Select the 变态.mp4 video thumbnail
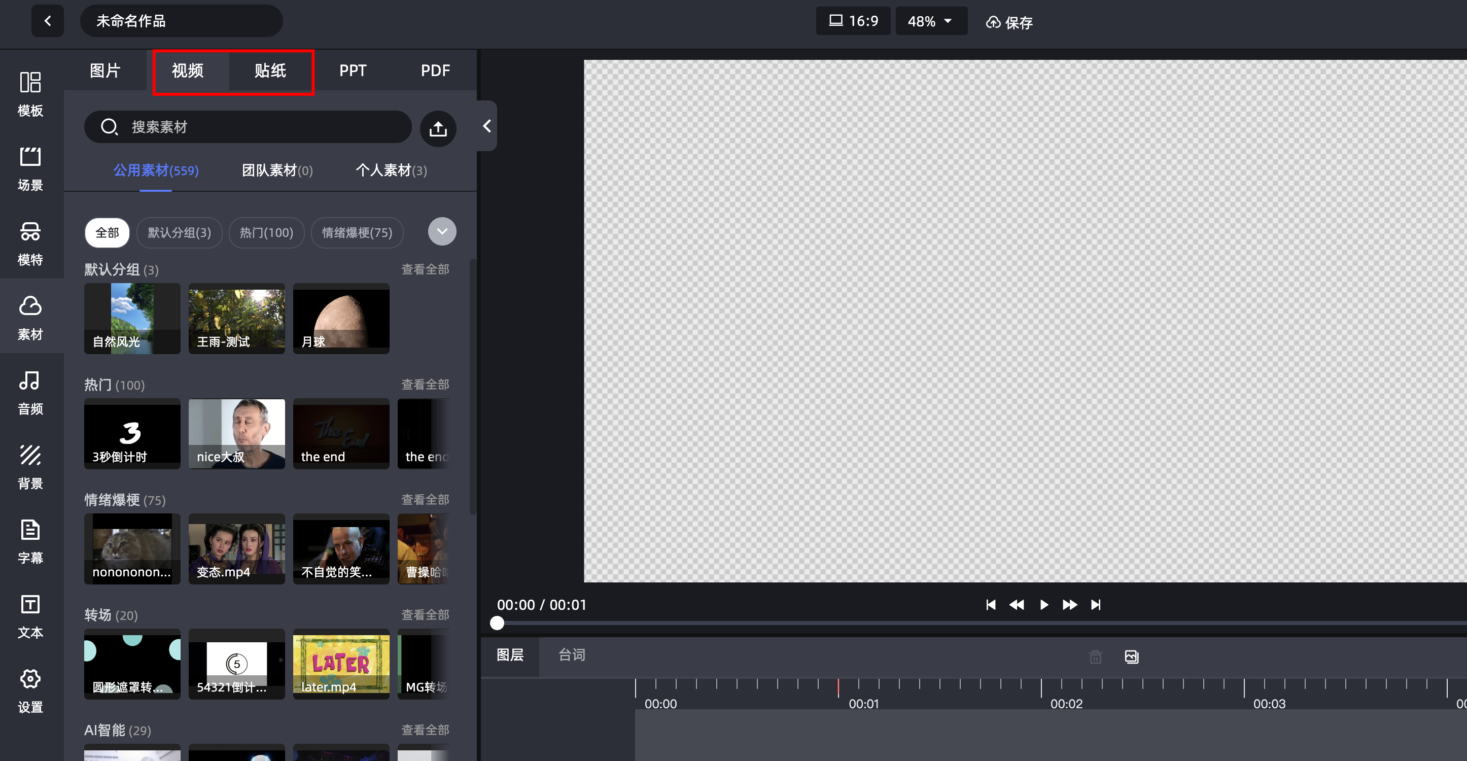This screenshot has width=1467, height=761. [237, 548]
